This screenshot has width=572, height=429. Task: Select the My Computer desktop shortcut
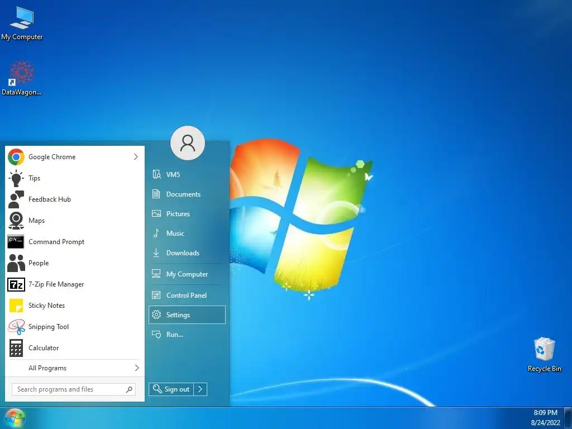coord(22,23)
